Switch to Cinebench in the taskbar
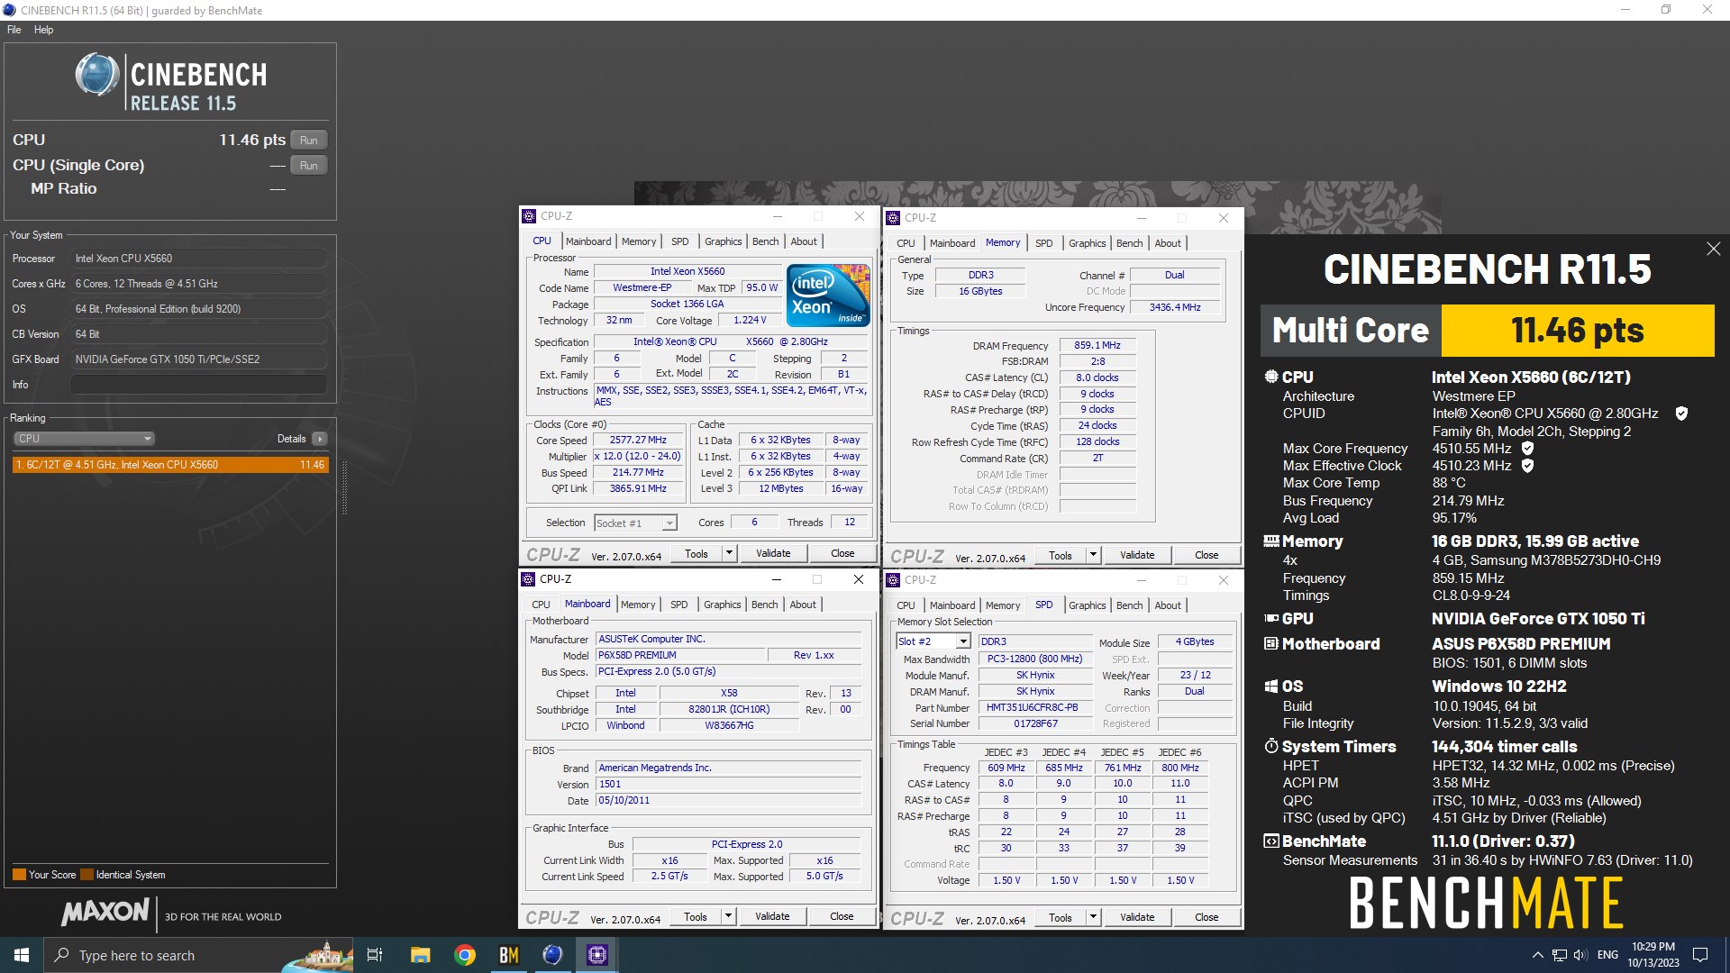1730x973 pixels. click(x=552, y=955)
